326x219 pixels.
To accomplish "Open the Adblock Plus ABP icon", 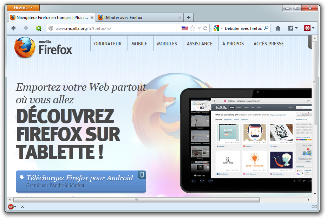I will (11, 207).
